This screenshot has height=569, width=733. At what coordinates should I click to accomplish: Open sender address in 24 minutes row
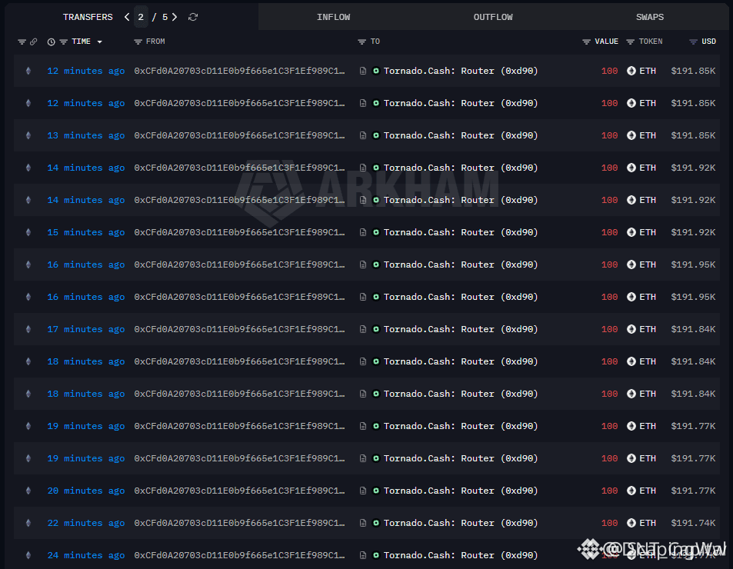(239, 555)
